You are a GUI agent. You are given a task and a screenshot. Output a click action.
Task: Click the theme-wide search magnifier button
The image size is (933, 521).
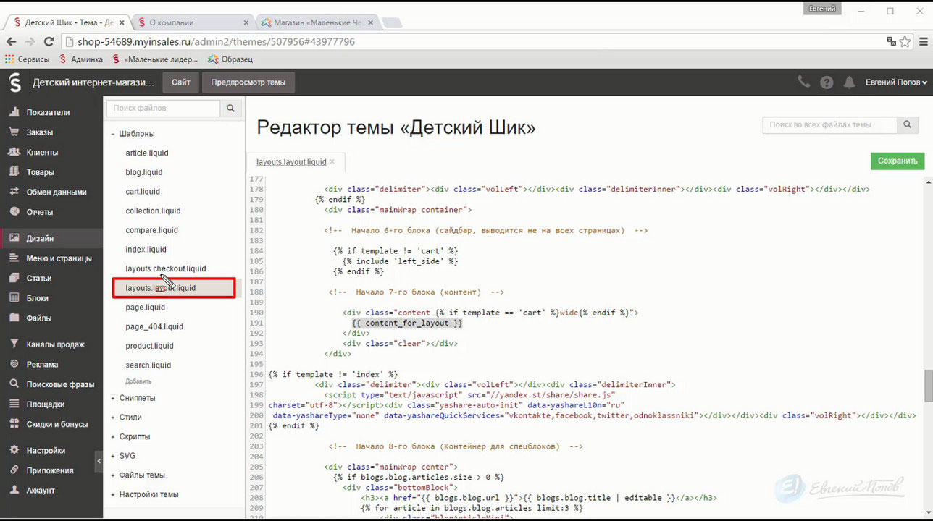pos(908,125)
